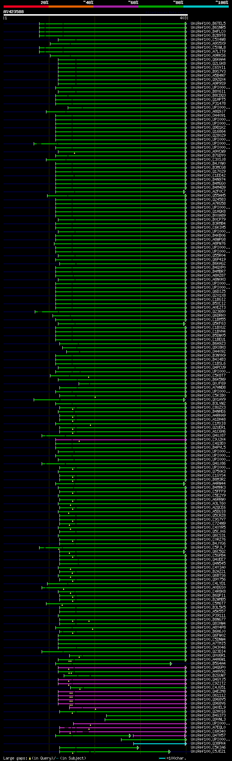Click the cyan alignment bar for Q38PK4
Viewport: 232px width, 761px height.
[x=160, y=744]
